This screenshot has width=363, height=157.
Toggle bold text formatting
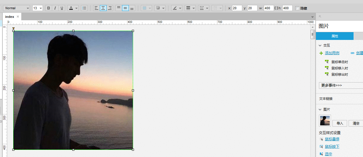tap(49, 8)
